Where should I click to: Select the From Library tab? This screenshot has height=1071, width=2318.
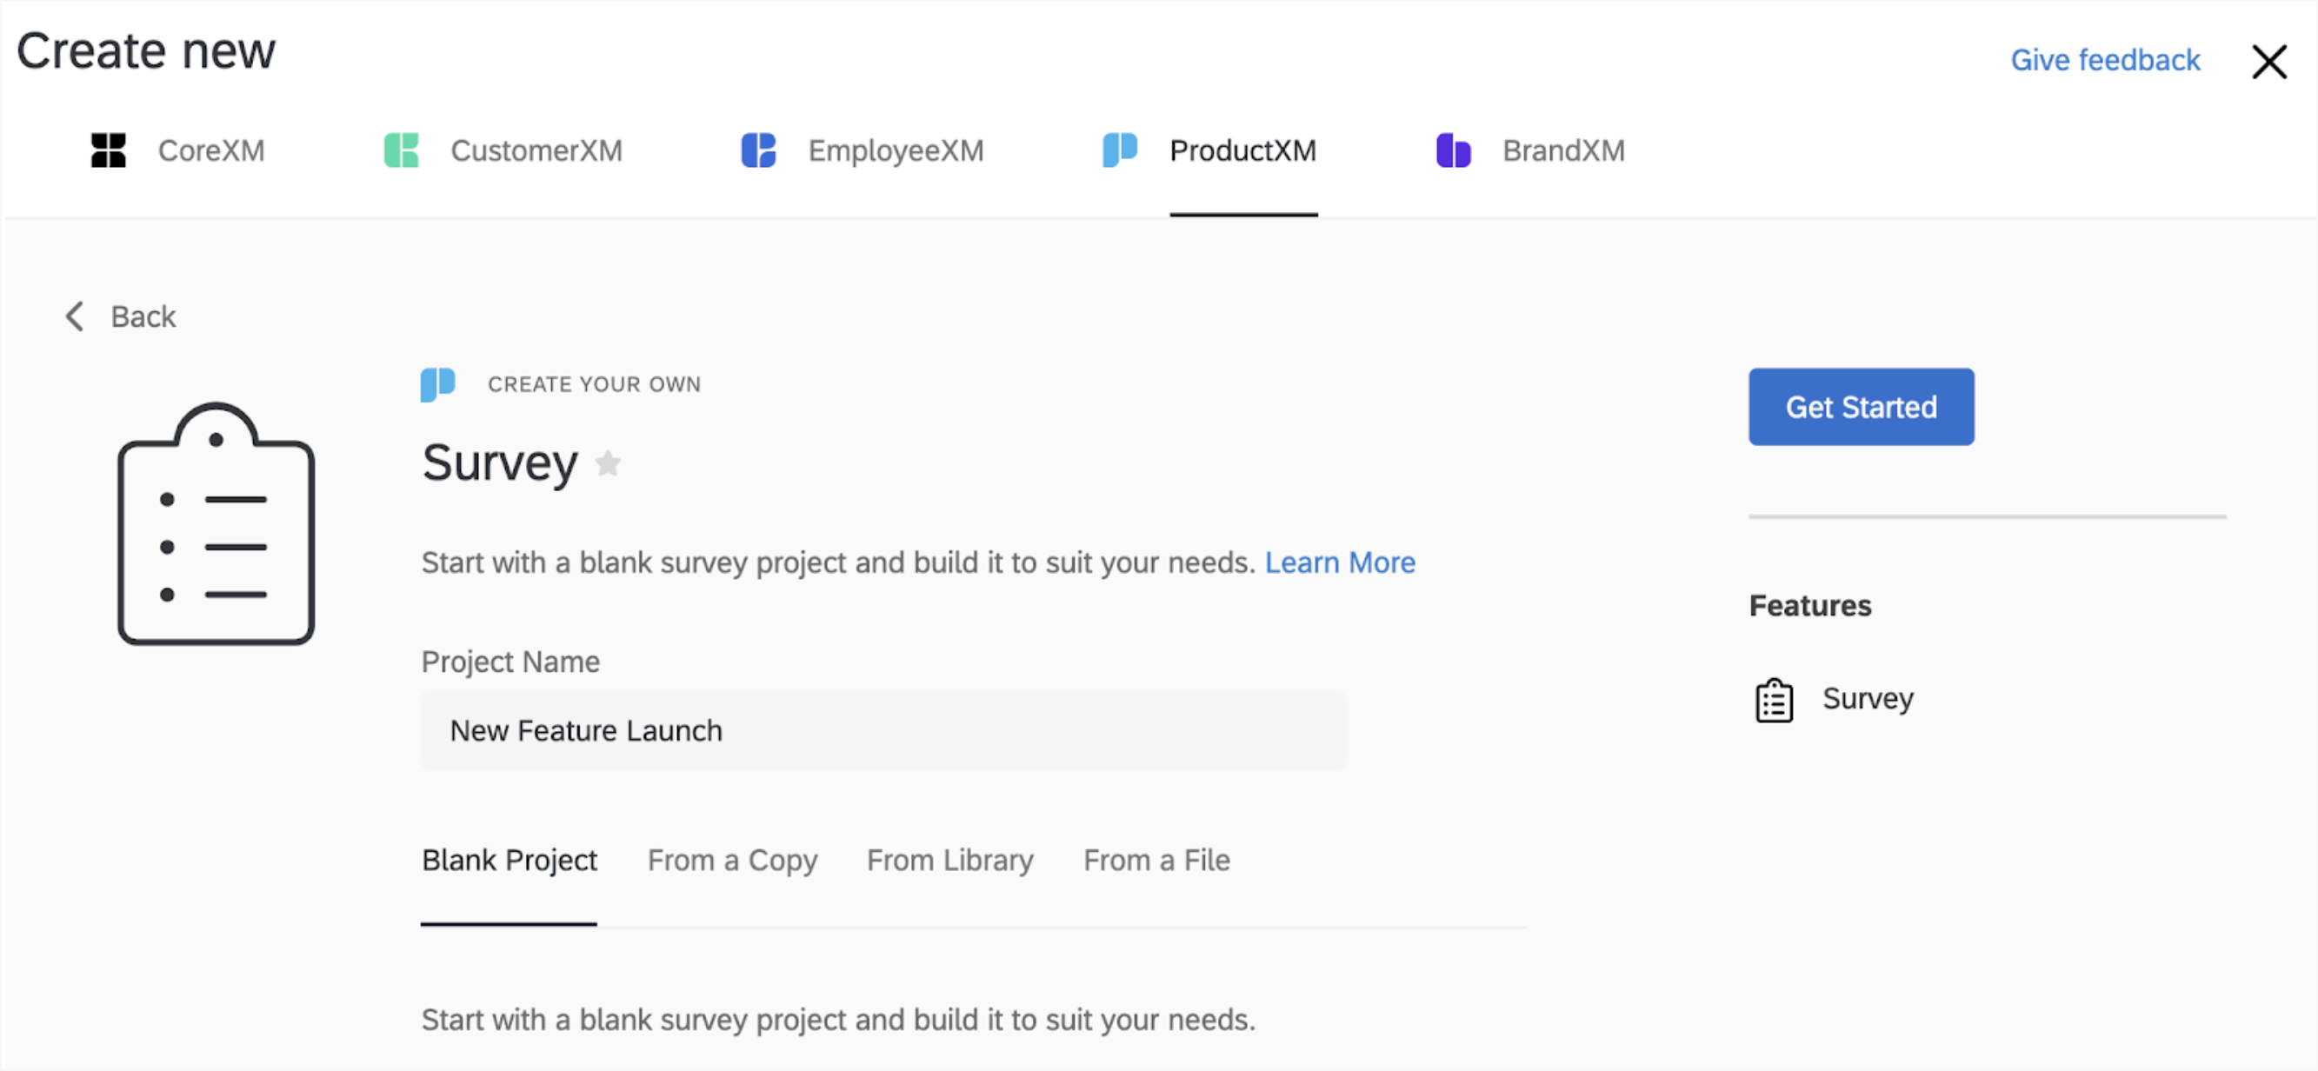click(949, 861)
